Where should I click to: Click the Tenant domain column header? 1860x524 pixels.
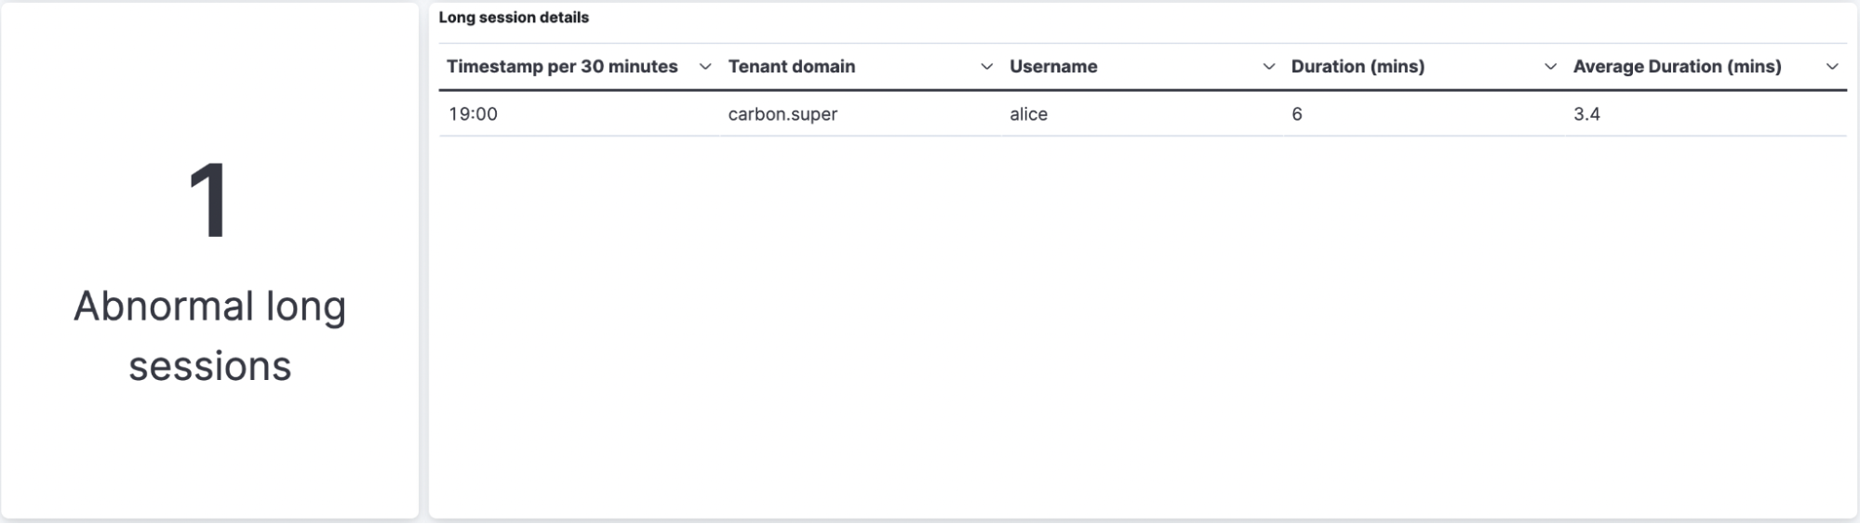coord(791,67)
